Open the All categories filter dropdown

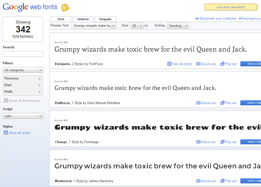click(x=23, y=70)
